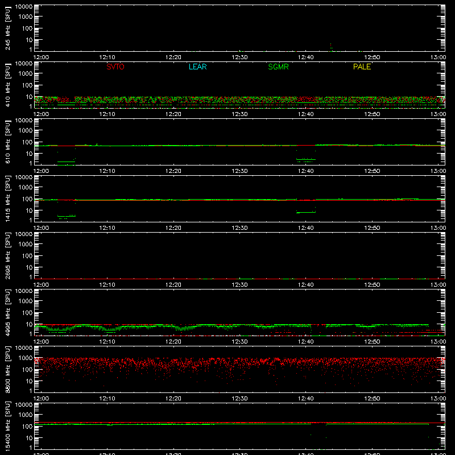Click the 10000 y-axis value on 2695 MHz panel
455x455 pixels.
coord(24,234)
